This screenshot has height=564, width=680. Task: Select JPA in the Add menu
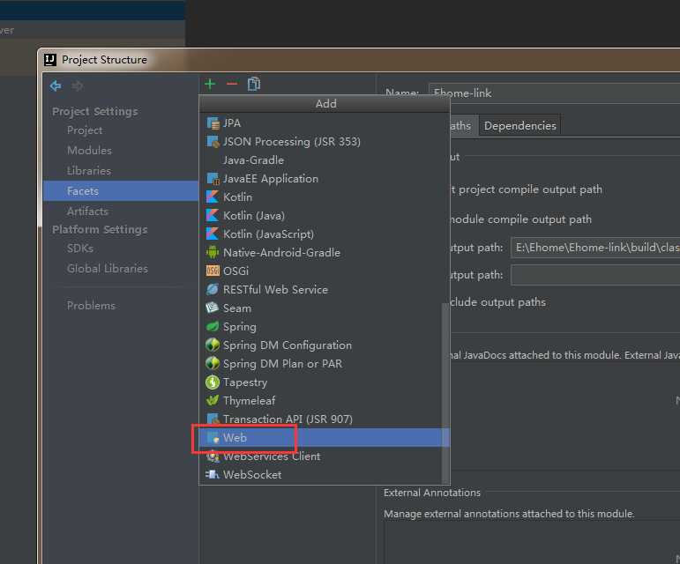(x=324, y=123)
